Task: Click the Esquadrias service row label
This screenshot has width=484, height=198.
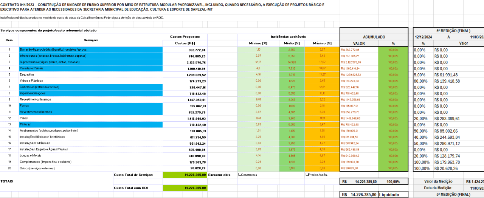Action: click(x=27, y=74)
